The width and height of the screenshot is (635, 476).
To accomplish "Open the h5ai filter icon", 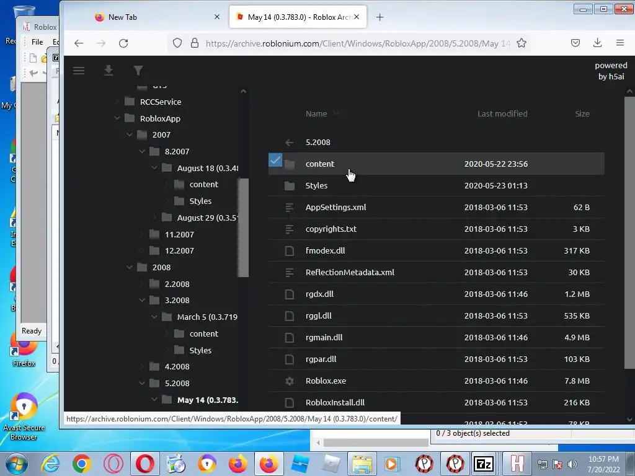I will click(x=138, y=71).
